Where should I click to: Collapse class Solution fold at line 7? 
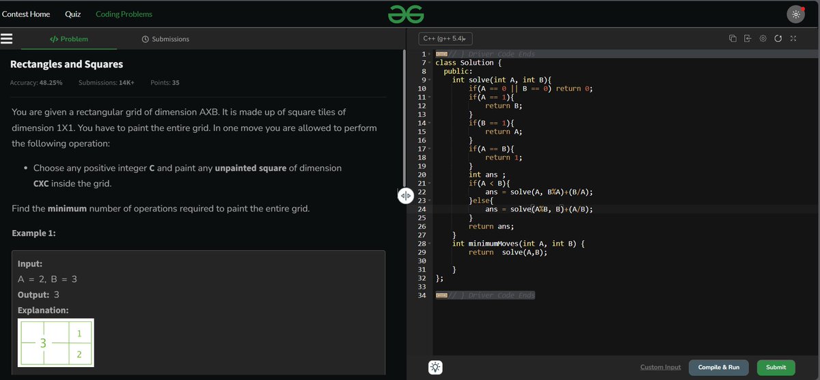coord(429,63)
